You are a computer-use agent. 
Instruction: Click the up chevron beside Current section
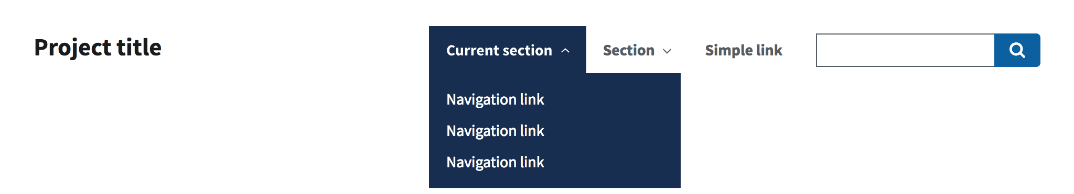click(x=565, y=51)
